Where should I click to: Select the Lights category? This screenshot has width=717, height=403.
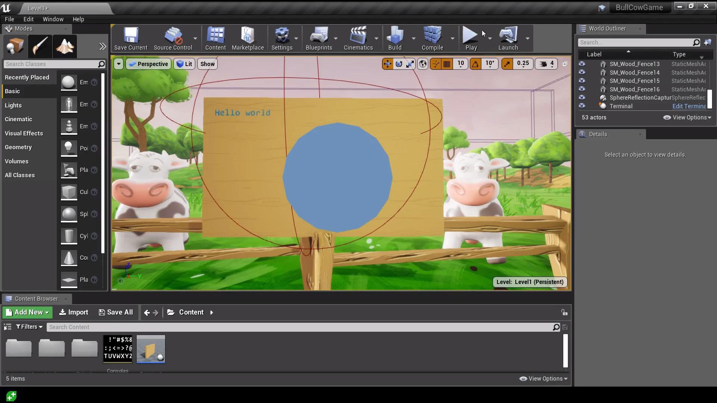[13, 105]
